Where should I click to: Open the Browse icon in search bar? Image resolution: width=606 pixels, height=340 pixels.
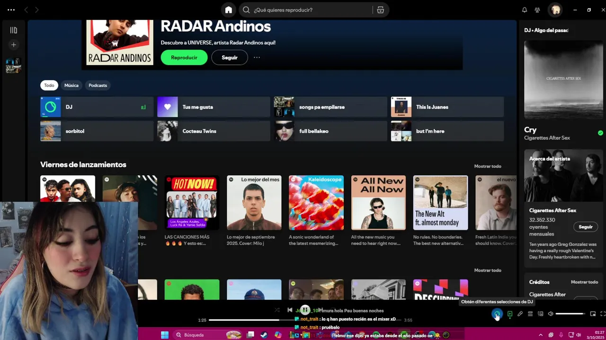click(380, 10)
